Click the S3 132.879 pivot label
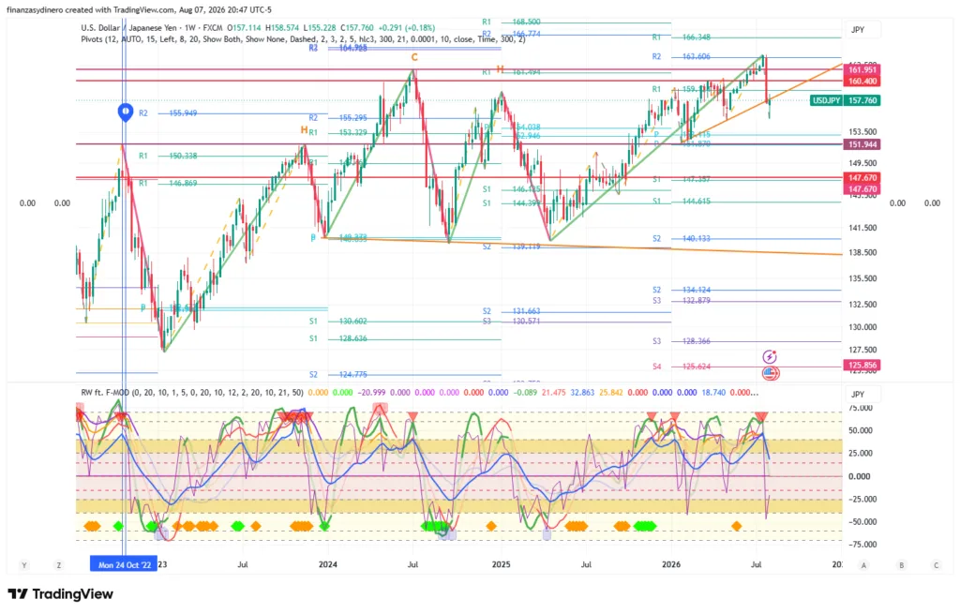The image size is (960, 614). pos(682,300)
